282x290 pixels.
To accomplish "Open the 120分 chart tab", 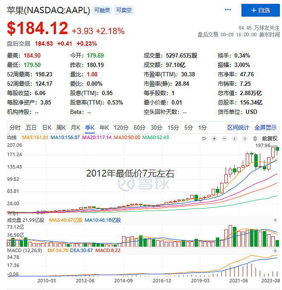I will [121, 128].
